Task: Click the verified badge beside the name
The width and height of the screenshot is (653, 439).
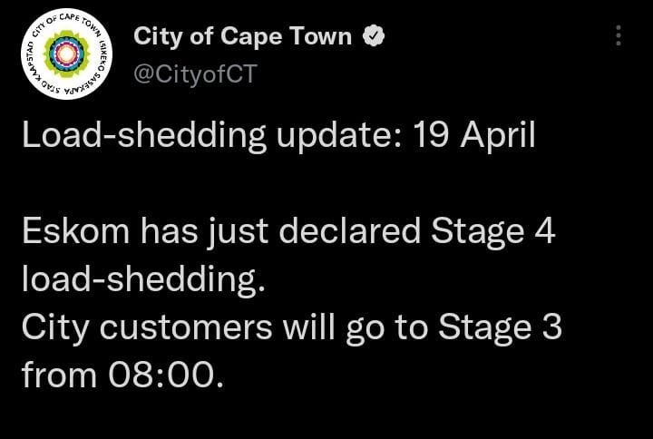Action: click(x=374, y=35)
